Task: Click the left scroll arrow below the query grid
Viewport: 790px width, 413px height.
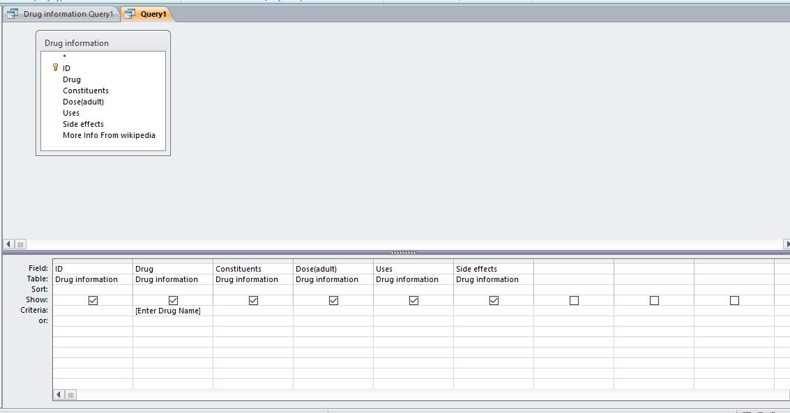Action: pos(59,395)
